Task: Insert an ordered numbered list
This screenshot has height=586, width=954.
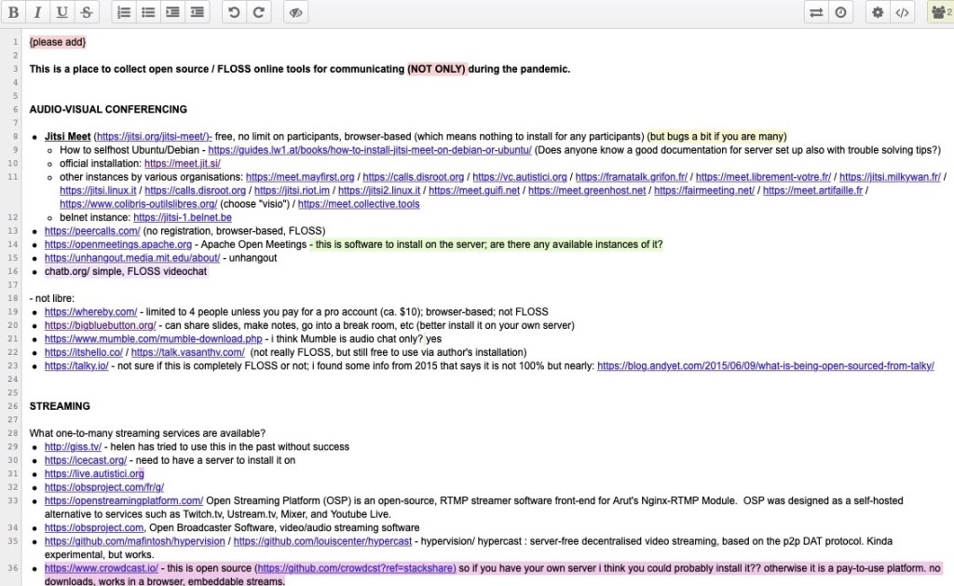Action: tap(124, 12)
